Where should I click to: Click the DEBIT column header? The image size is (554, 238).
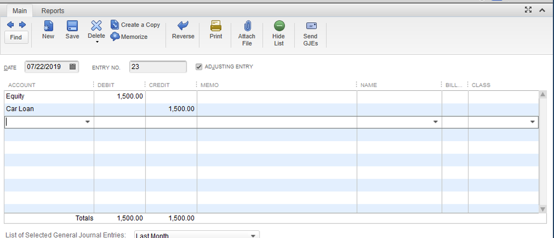click(x=105, y=85)
